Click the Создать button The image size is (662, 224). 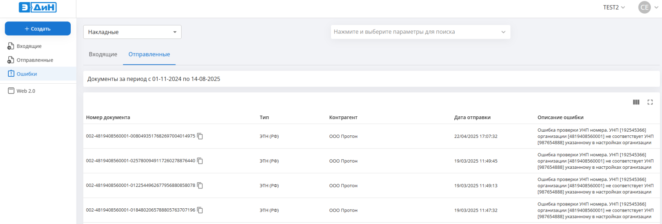coord(38,28)
